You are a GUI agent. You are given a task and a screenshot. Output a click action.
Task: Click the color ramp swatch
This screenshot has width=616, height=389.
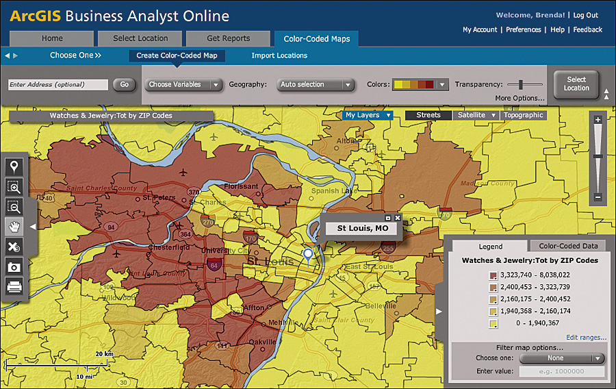(x=414, y=84)
